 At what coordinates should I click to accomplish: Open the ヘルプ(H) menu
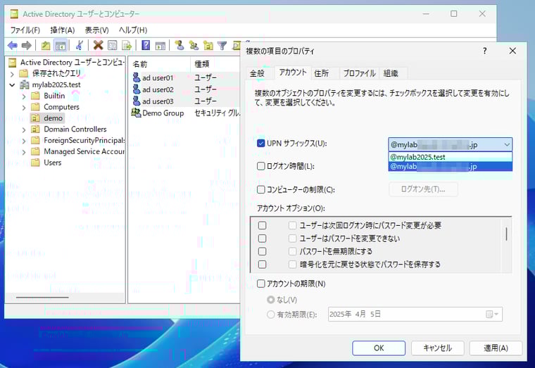pyautogui.click(x=133, y=30)
